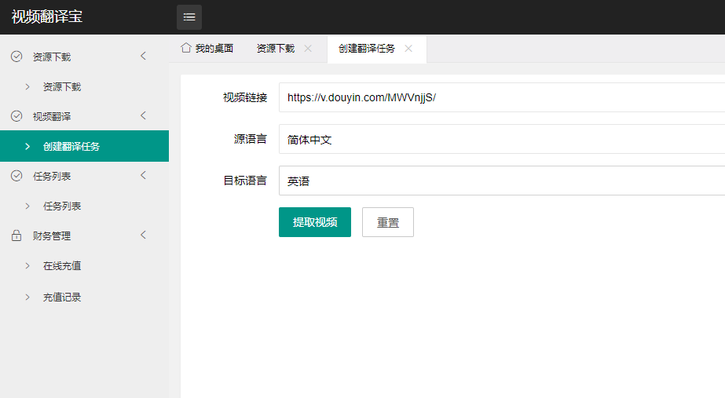Collapse the 视频翻译 sidebar group arrow

pos(143,115)
